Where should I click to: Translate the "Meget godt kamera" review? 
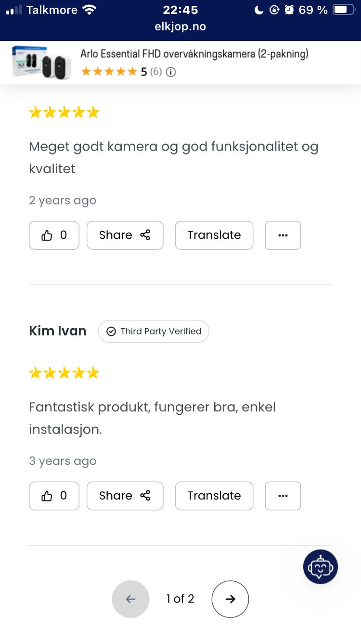coord(214,235)
